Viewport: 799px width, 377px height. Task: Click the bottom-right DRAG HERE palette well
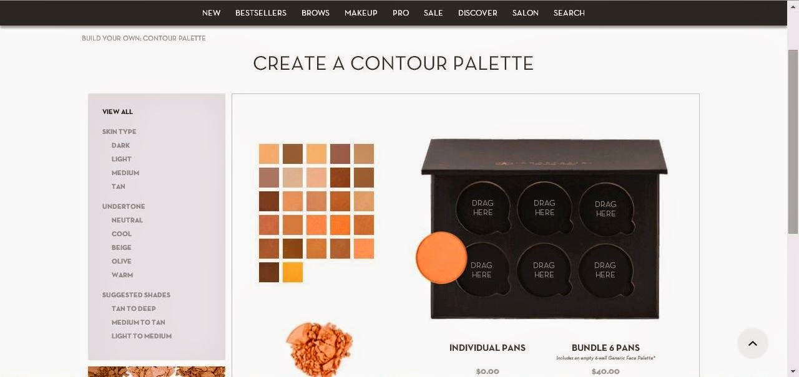(605, 270)
